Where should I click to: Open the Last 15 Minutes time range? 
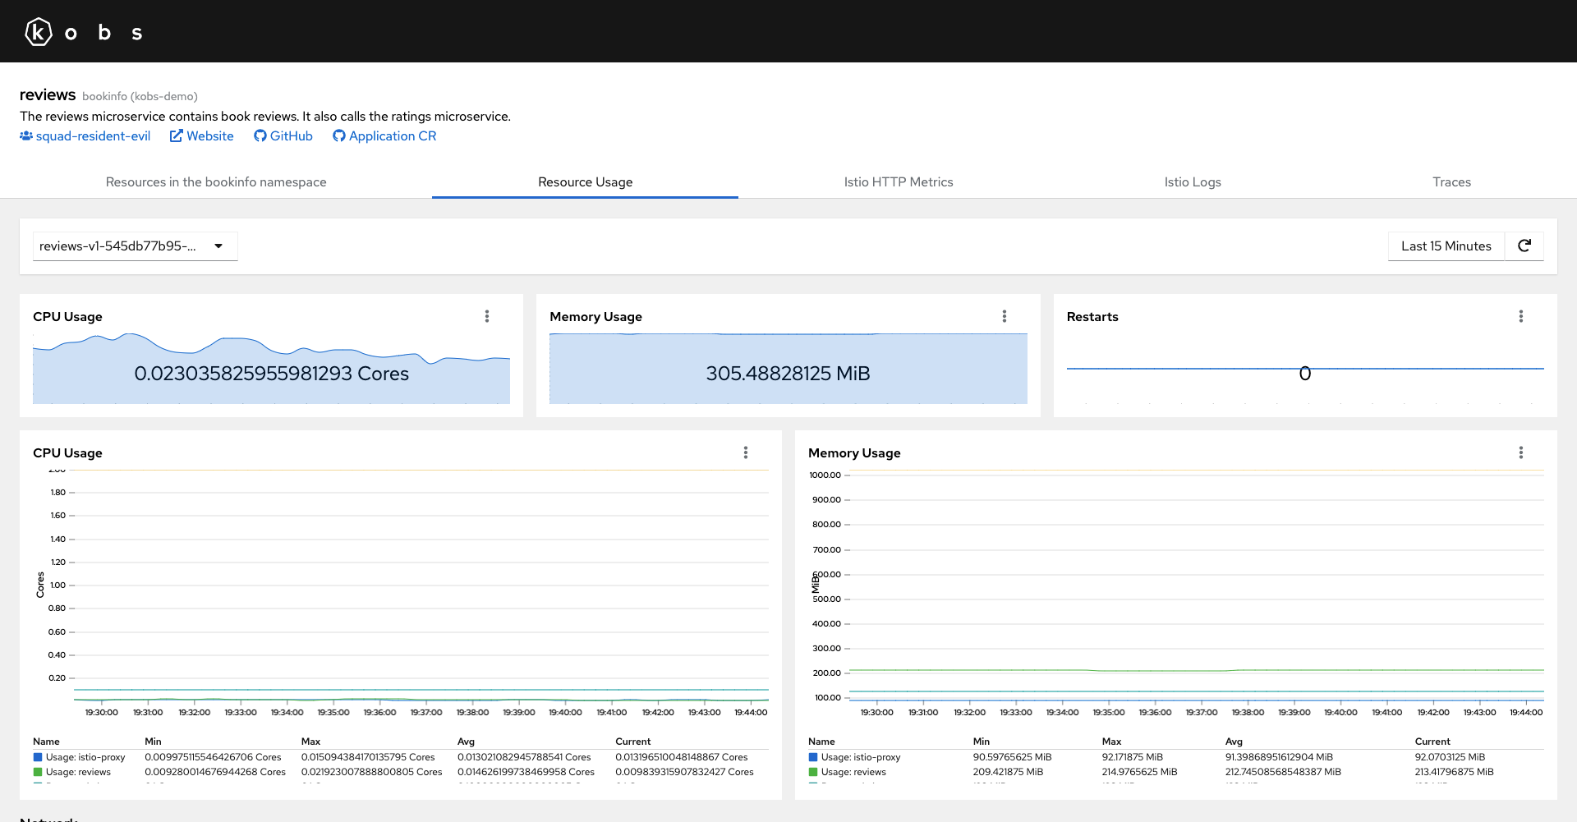[1446, 246]
